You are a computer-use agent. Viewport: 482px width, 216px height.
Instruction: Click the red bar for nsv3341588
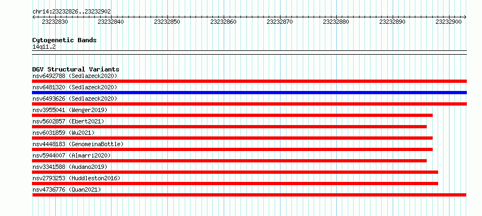(x=235, y=172)
